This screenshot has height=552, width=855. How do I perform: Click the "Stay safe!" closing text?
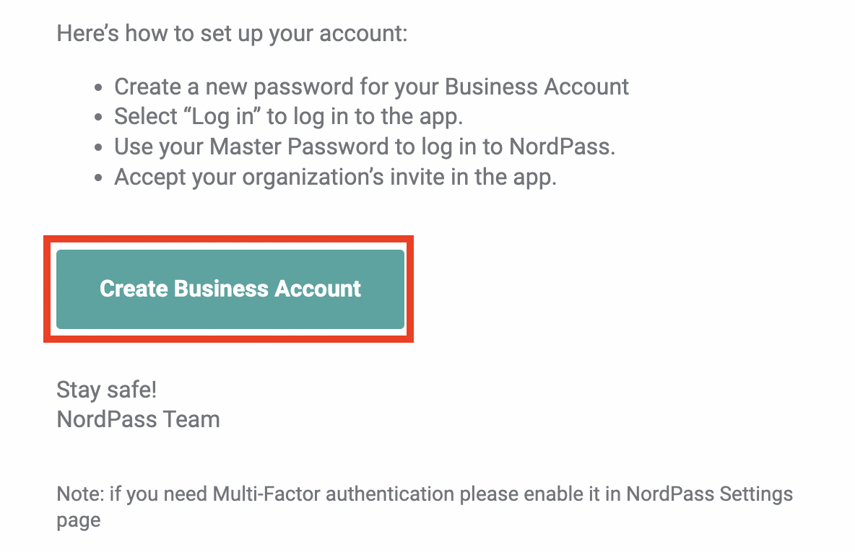click(107, 390)
